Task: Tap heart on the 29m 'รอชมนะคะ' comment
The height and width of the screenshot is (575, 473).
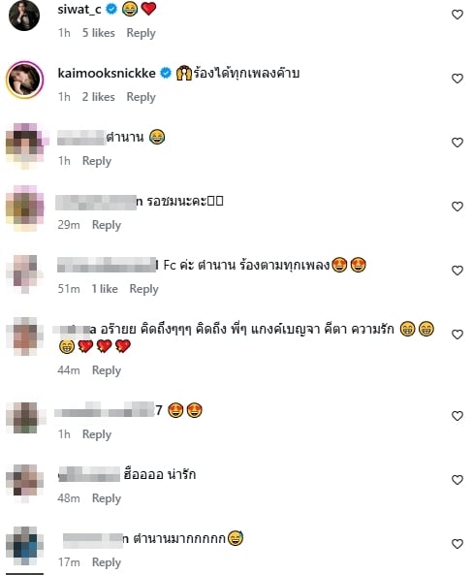Action: 457,207
